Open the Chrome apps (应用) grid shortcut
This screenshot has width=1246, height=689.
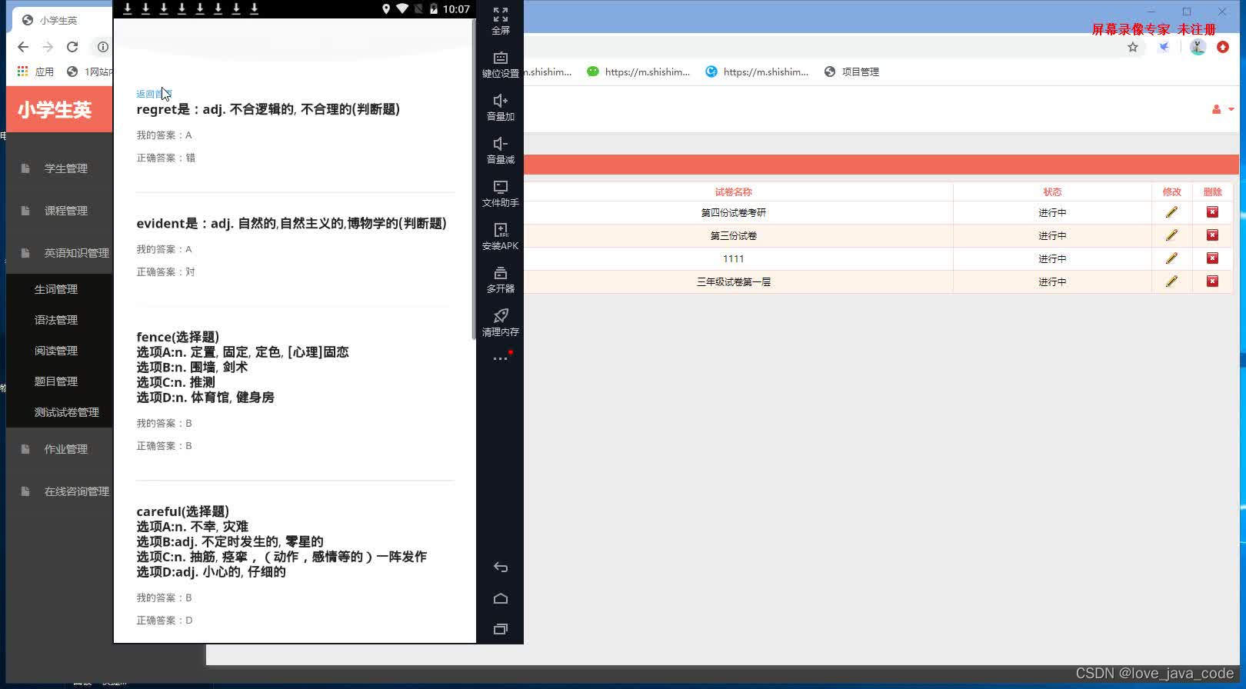[x=35, y=72]
